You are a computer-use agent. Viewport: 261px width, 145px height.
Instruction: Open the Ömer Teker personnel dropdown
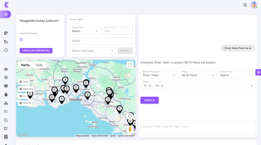coord(159,75)
